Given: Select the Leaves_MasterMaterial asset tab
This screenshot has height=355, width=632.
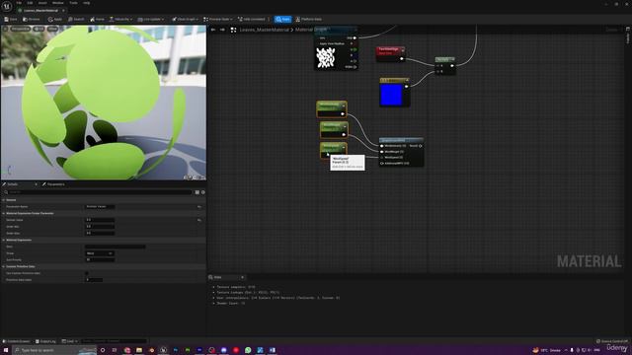Looking at the screenshot, I should pos(40,11).
